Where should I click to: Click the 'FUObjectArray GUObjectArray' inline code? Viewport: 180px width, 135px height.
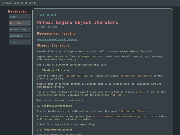tap(136, 76)
